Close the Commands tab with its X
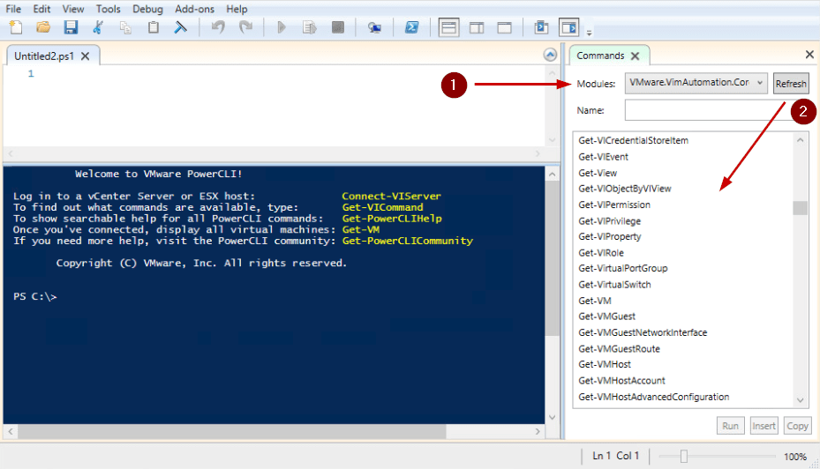 tap(635, 56)
